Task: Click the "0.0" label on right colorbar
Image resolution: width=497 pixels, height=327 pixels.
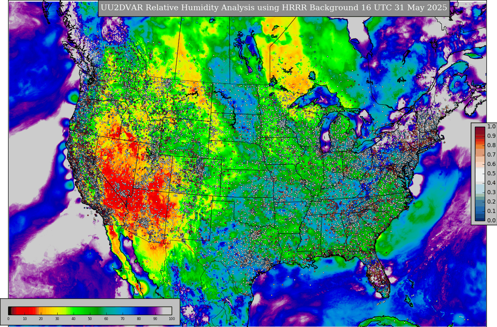Action: 491,221
